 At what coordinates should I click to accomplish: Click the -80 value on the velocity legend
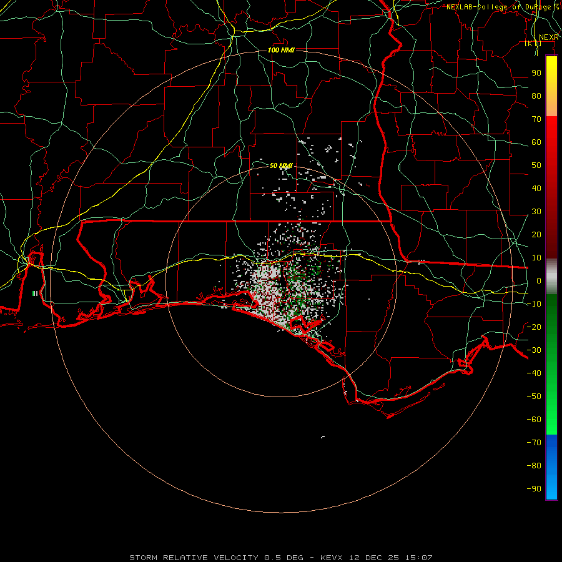pos(534,466)
